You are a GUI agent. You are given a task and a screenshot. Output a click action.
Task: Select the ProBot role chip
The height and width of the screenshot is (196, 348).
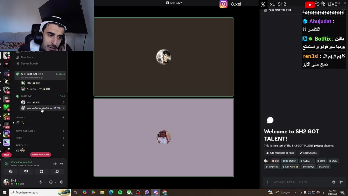(306, 161)
